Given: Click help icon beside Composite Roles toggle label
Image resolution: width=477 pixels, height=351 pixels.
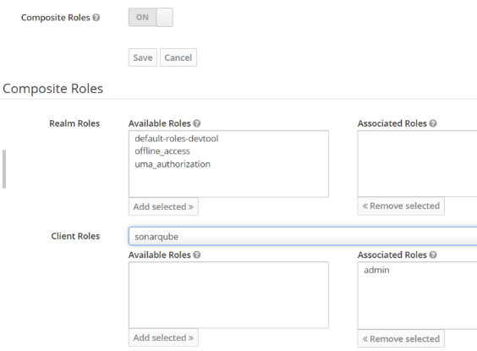Looking at the screenshot, I should pyautogui.click(x=96, y=18).
